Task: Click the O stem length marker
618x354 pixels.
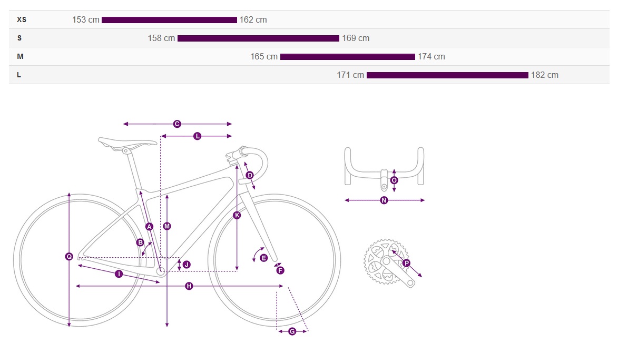Action: pyautogui.click(x=394, y=180)
